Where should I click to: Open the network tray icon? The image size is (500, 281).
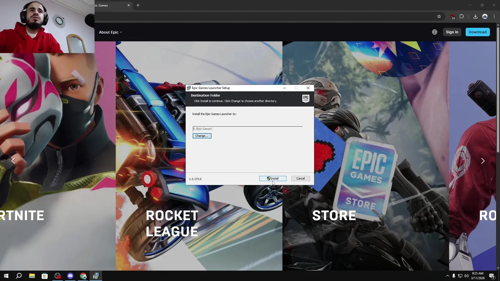460,276
